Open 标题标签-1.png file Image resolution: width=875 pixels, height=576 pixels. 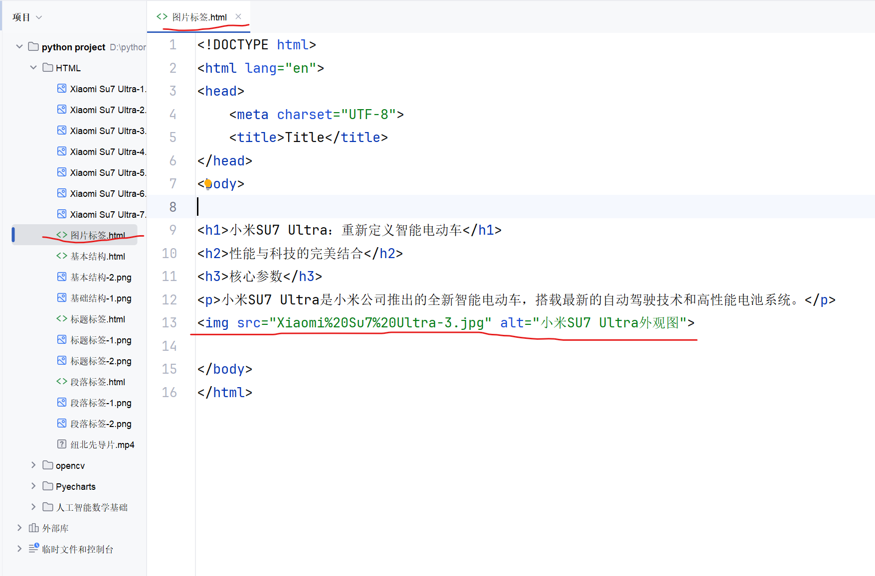101,340
